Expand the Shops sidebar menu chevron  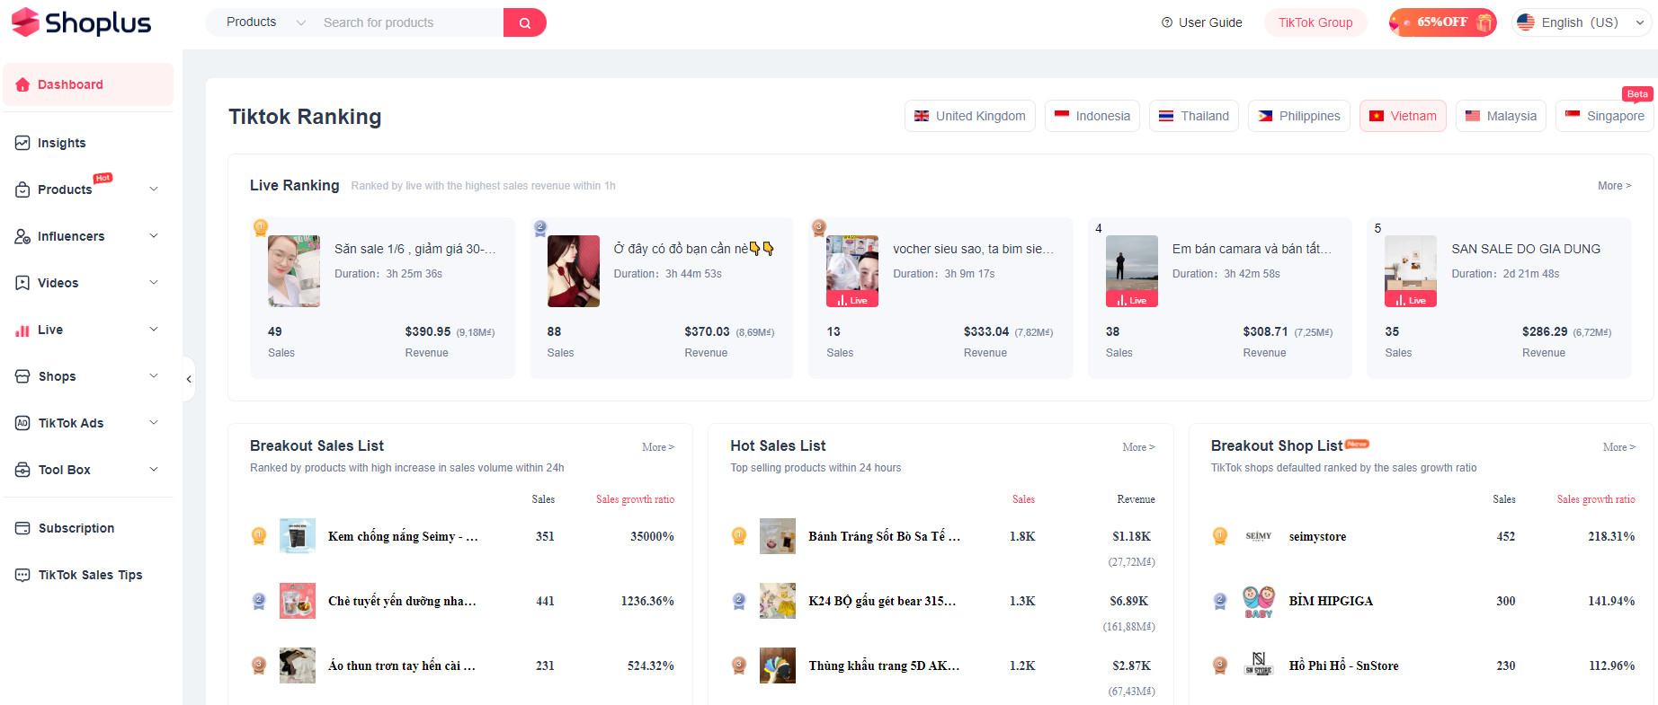pos(154,376)
